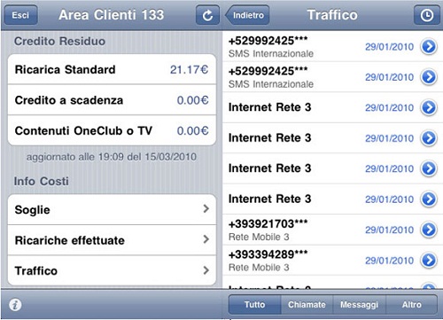Select the Credito a scadenza row

(112, 100)
